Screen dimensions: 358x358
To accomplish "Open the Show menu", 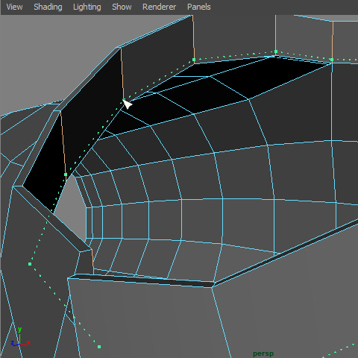I will coord(122,7).
